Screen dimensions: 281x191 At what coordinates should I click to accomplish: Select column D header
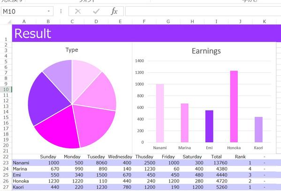(96, 22)
